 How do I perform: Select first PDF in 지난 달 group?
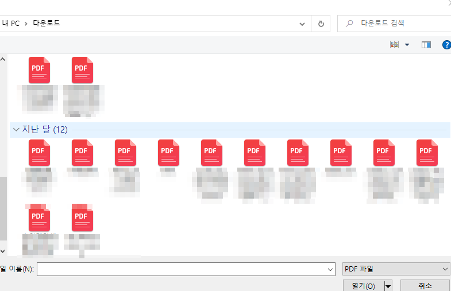39,153
